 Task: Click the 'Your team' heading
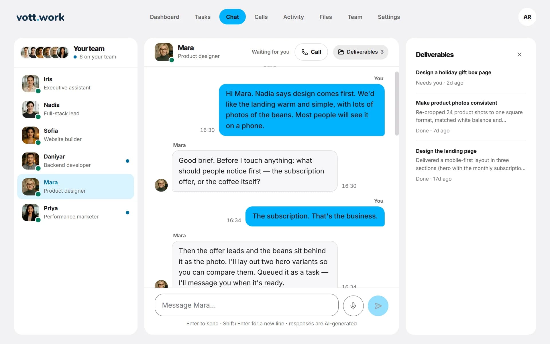(x=89, y=49)
